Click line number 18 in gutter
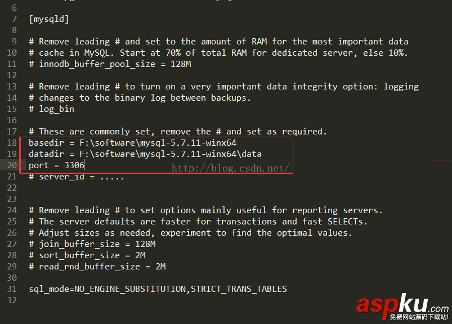The width and height of the screenshot is (452, 324). [x=12, y=142]
